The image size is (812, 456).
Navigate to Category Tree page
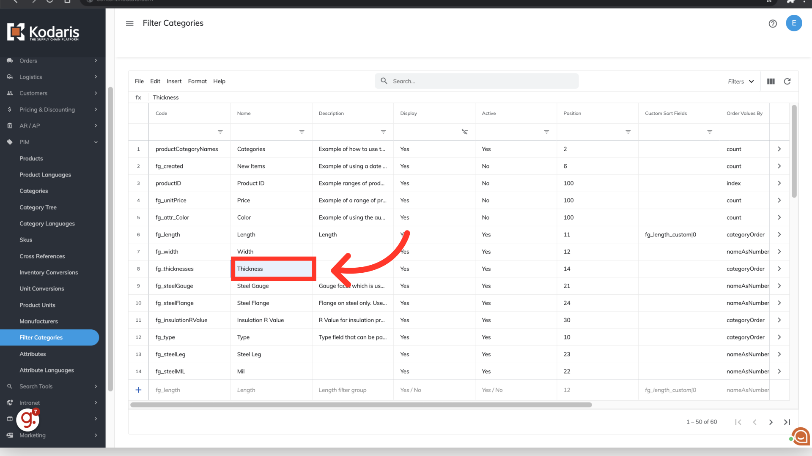38,207
